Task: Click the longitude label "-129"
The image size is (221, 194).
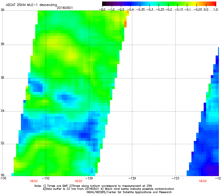Action: pyautogui.click(x=89, y=178)
